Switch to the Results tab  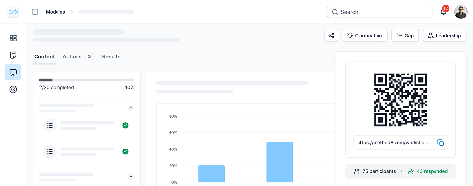pyautogui.click(x=112, y=56)
